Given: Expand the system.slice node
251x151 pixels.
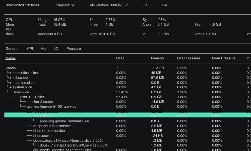Looking at the screenshot, I should pyautogui.click(x=23, y=87).
